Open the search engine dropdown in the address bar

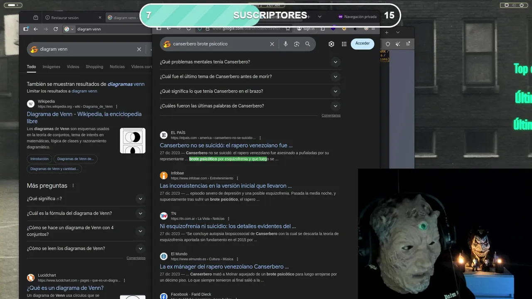coord(69,29)
